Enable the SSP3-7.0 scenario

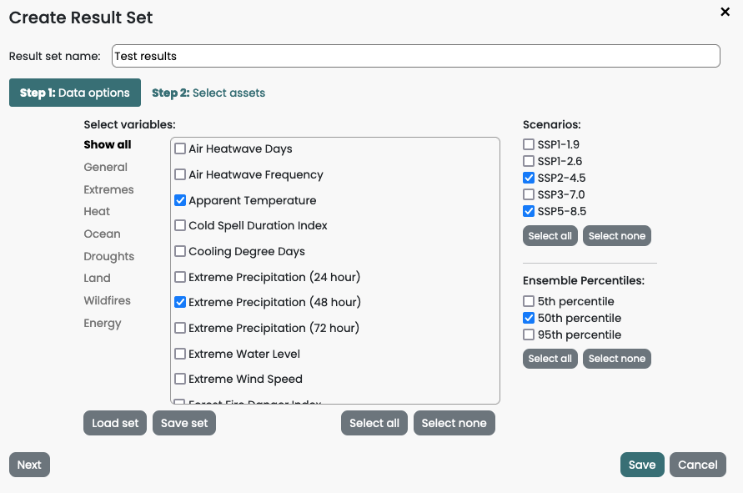click(529, 194)
